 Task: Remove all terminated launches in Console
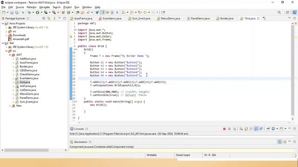(x=235, y=129)
